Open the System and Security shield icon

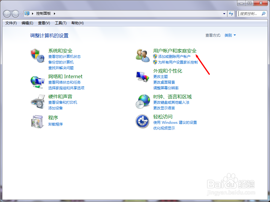[37, 55]
